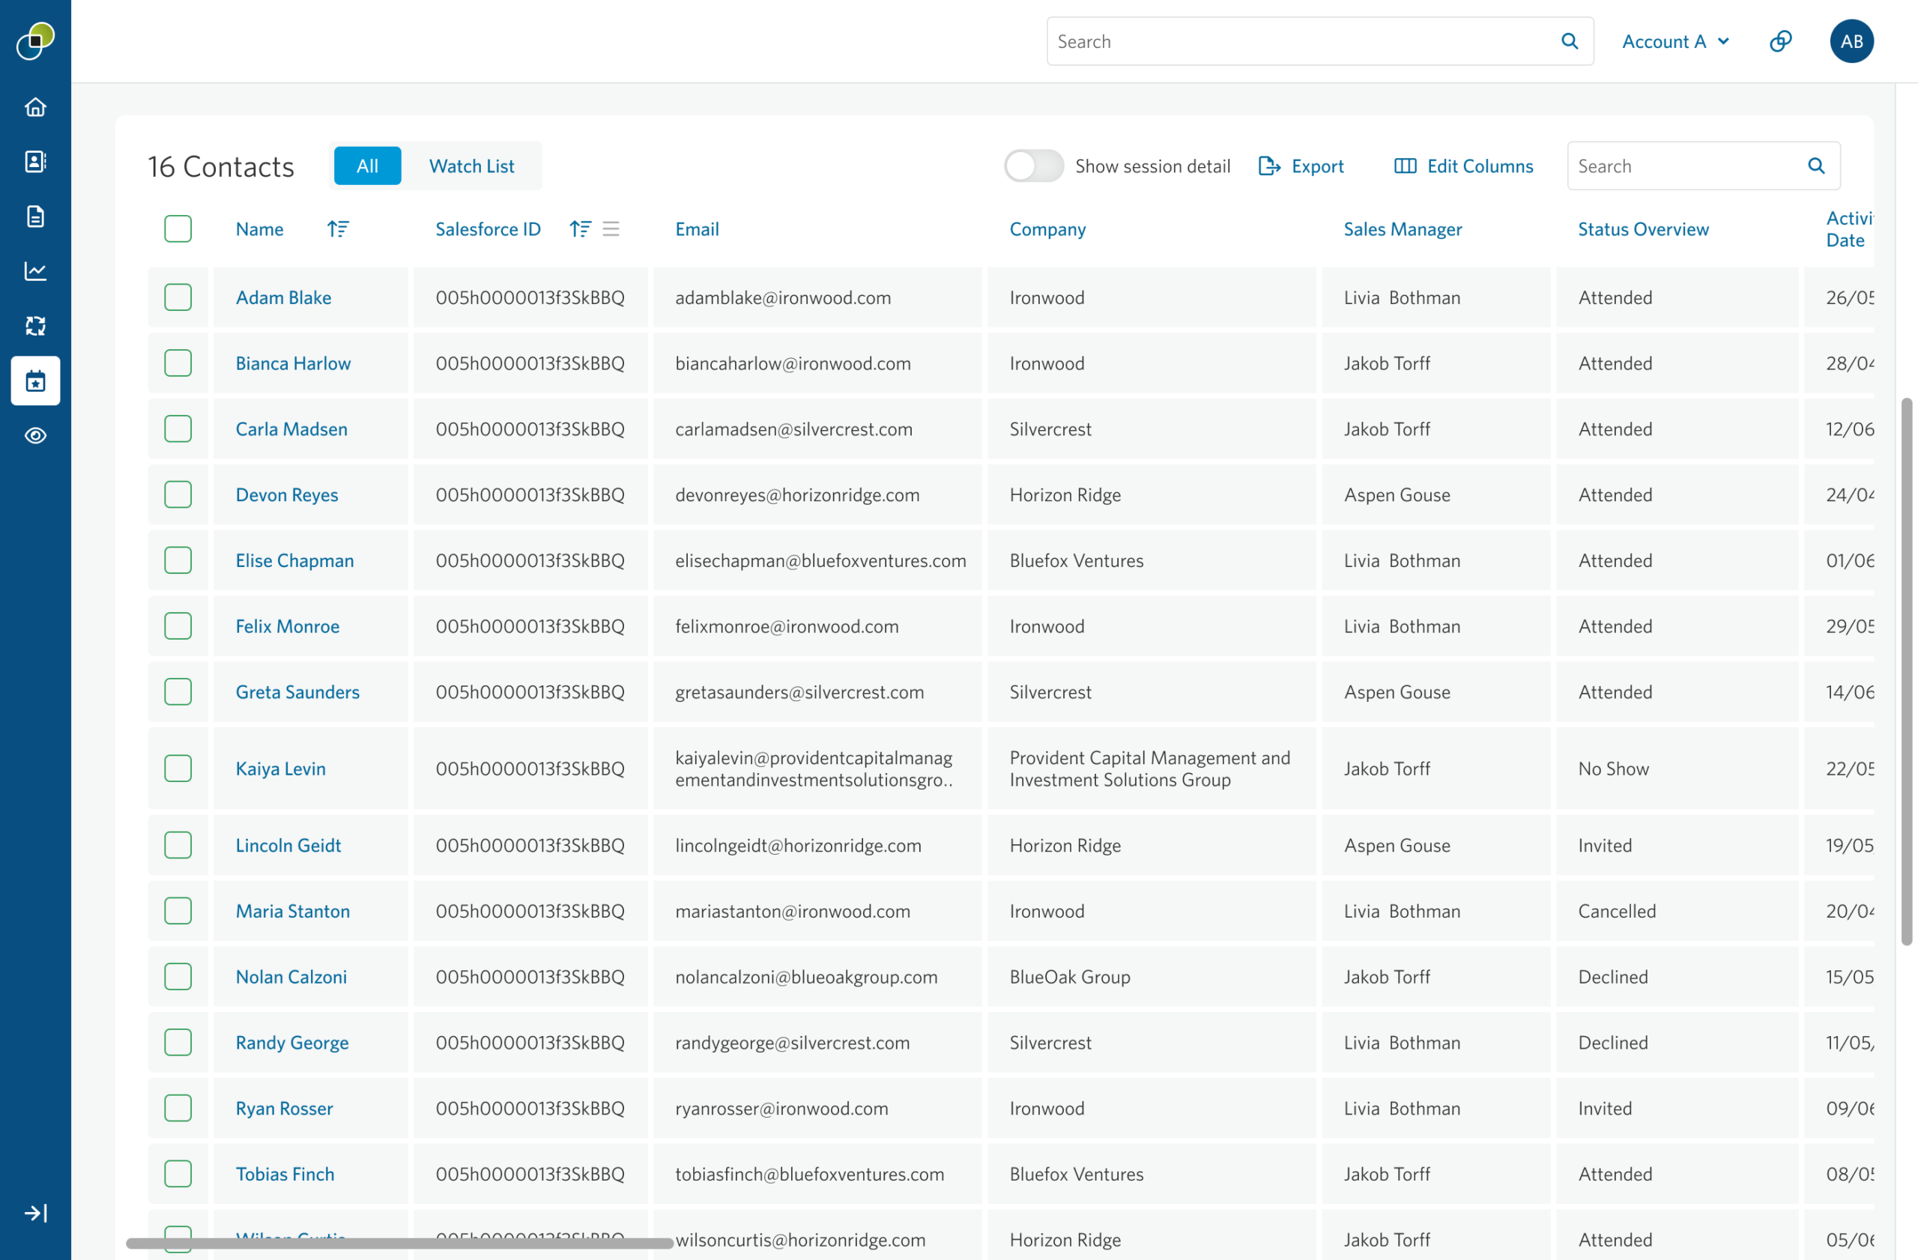The height and width of the screenshot is (1260, 1918).
Task: Open the Events calendar sidebar icon
Action: (35, 381)
